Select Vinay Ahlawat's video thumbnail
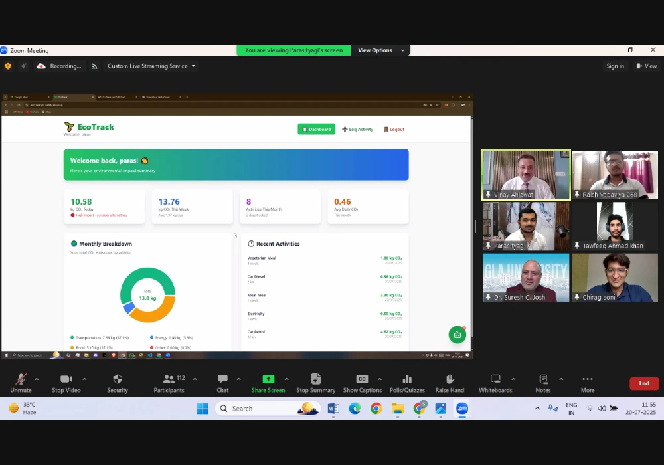This screenshot has height=465, width=664. pyautogui.click(x=526, y=174)
